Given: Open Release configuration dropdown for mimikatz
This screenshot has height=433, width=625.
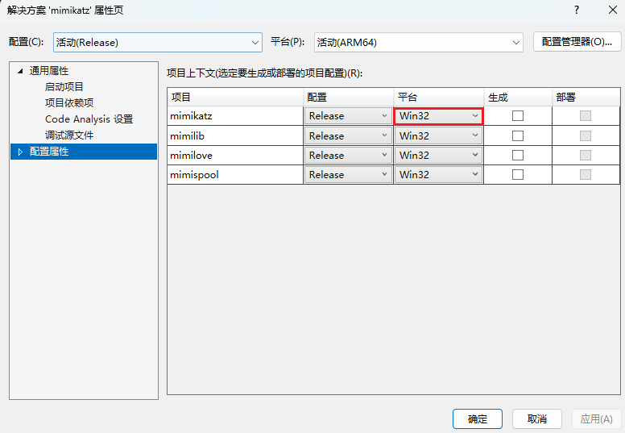Looking at the screenshot, I should [348, 116].
